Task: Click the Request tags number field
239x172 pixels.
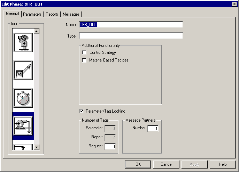Action: [110, 146]
